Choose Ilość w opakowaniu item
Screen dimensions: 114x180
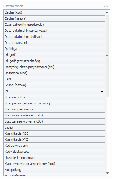coord(54,109)
